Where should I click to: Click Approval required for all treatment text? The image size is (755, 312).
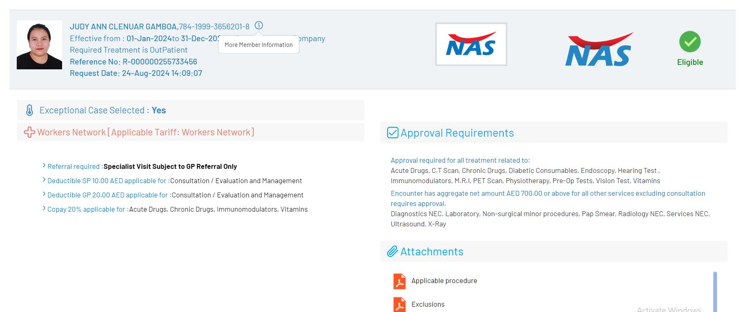pos(460,160)
